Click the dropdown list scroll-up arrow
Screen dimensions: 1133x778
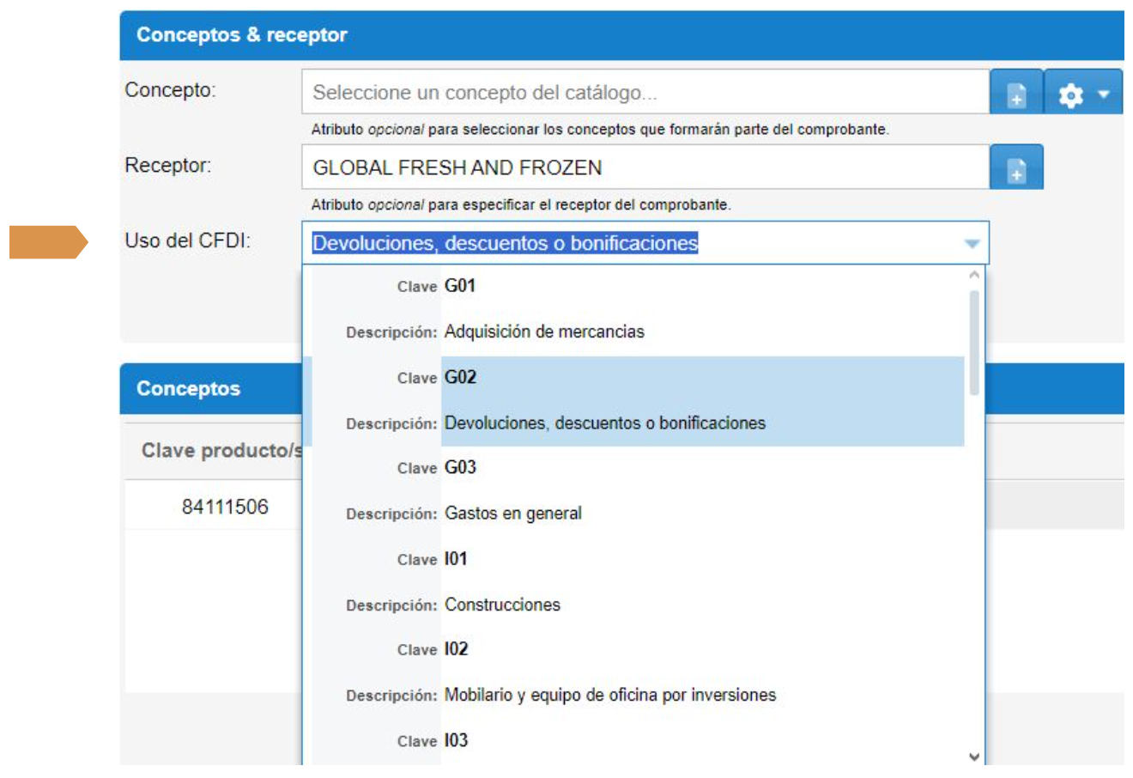tap(974, 276)
